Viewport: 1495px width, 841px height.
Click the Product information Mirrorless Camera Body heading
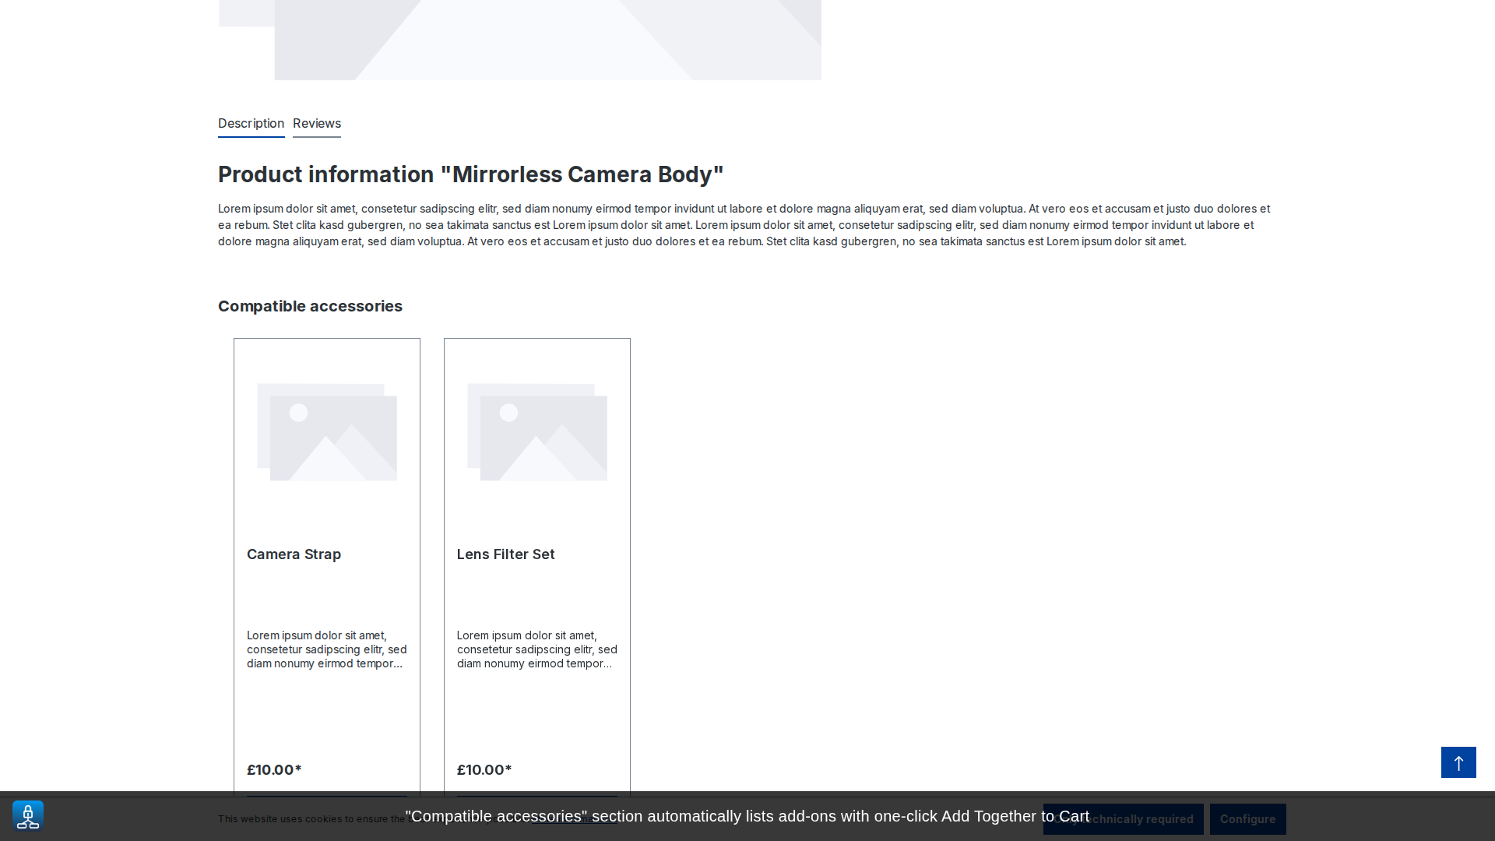[470, 174]
